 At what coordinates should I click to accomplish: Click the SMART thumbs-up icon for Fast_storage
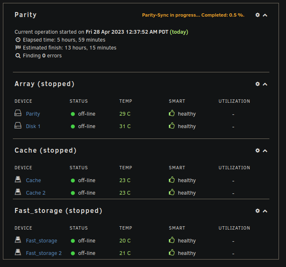pos(172,240)
